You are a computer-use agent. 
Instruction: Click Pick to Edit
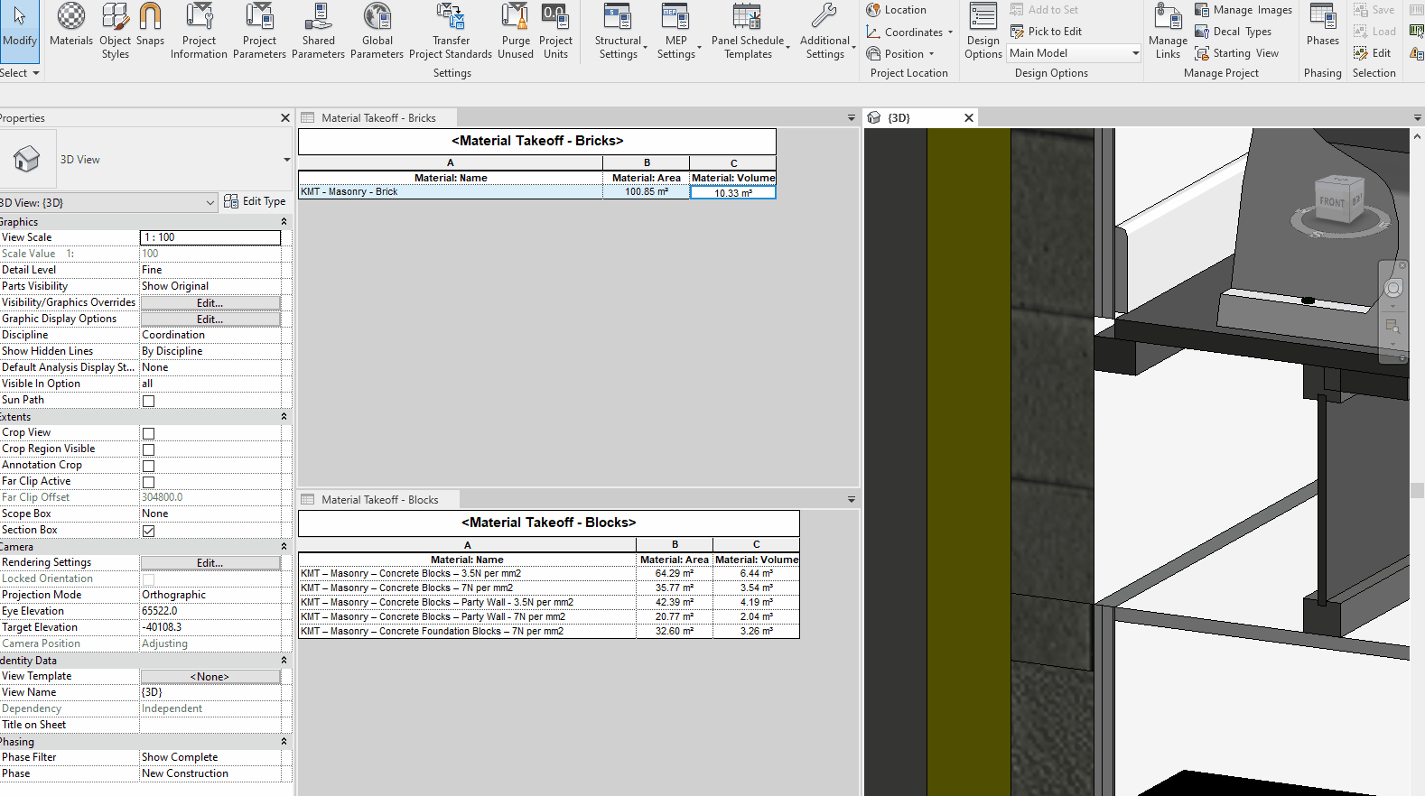(x=1046, y=32)
